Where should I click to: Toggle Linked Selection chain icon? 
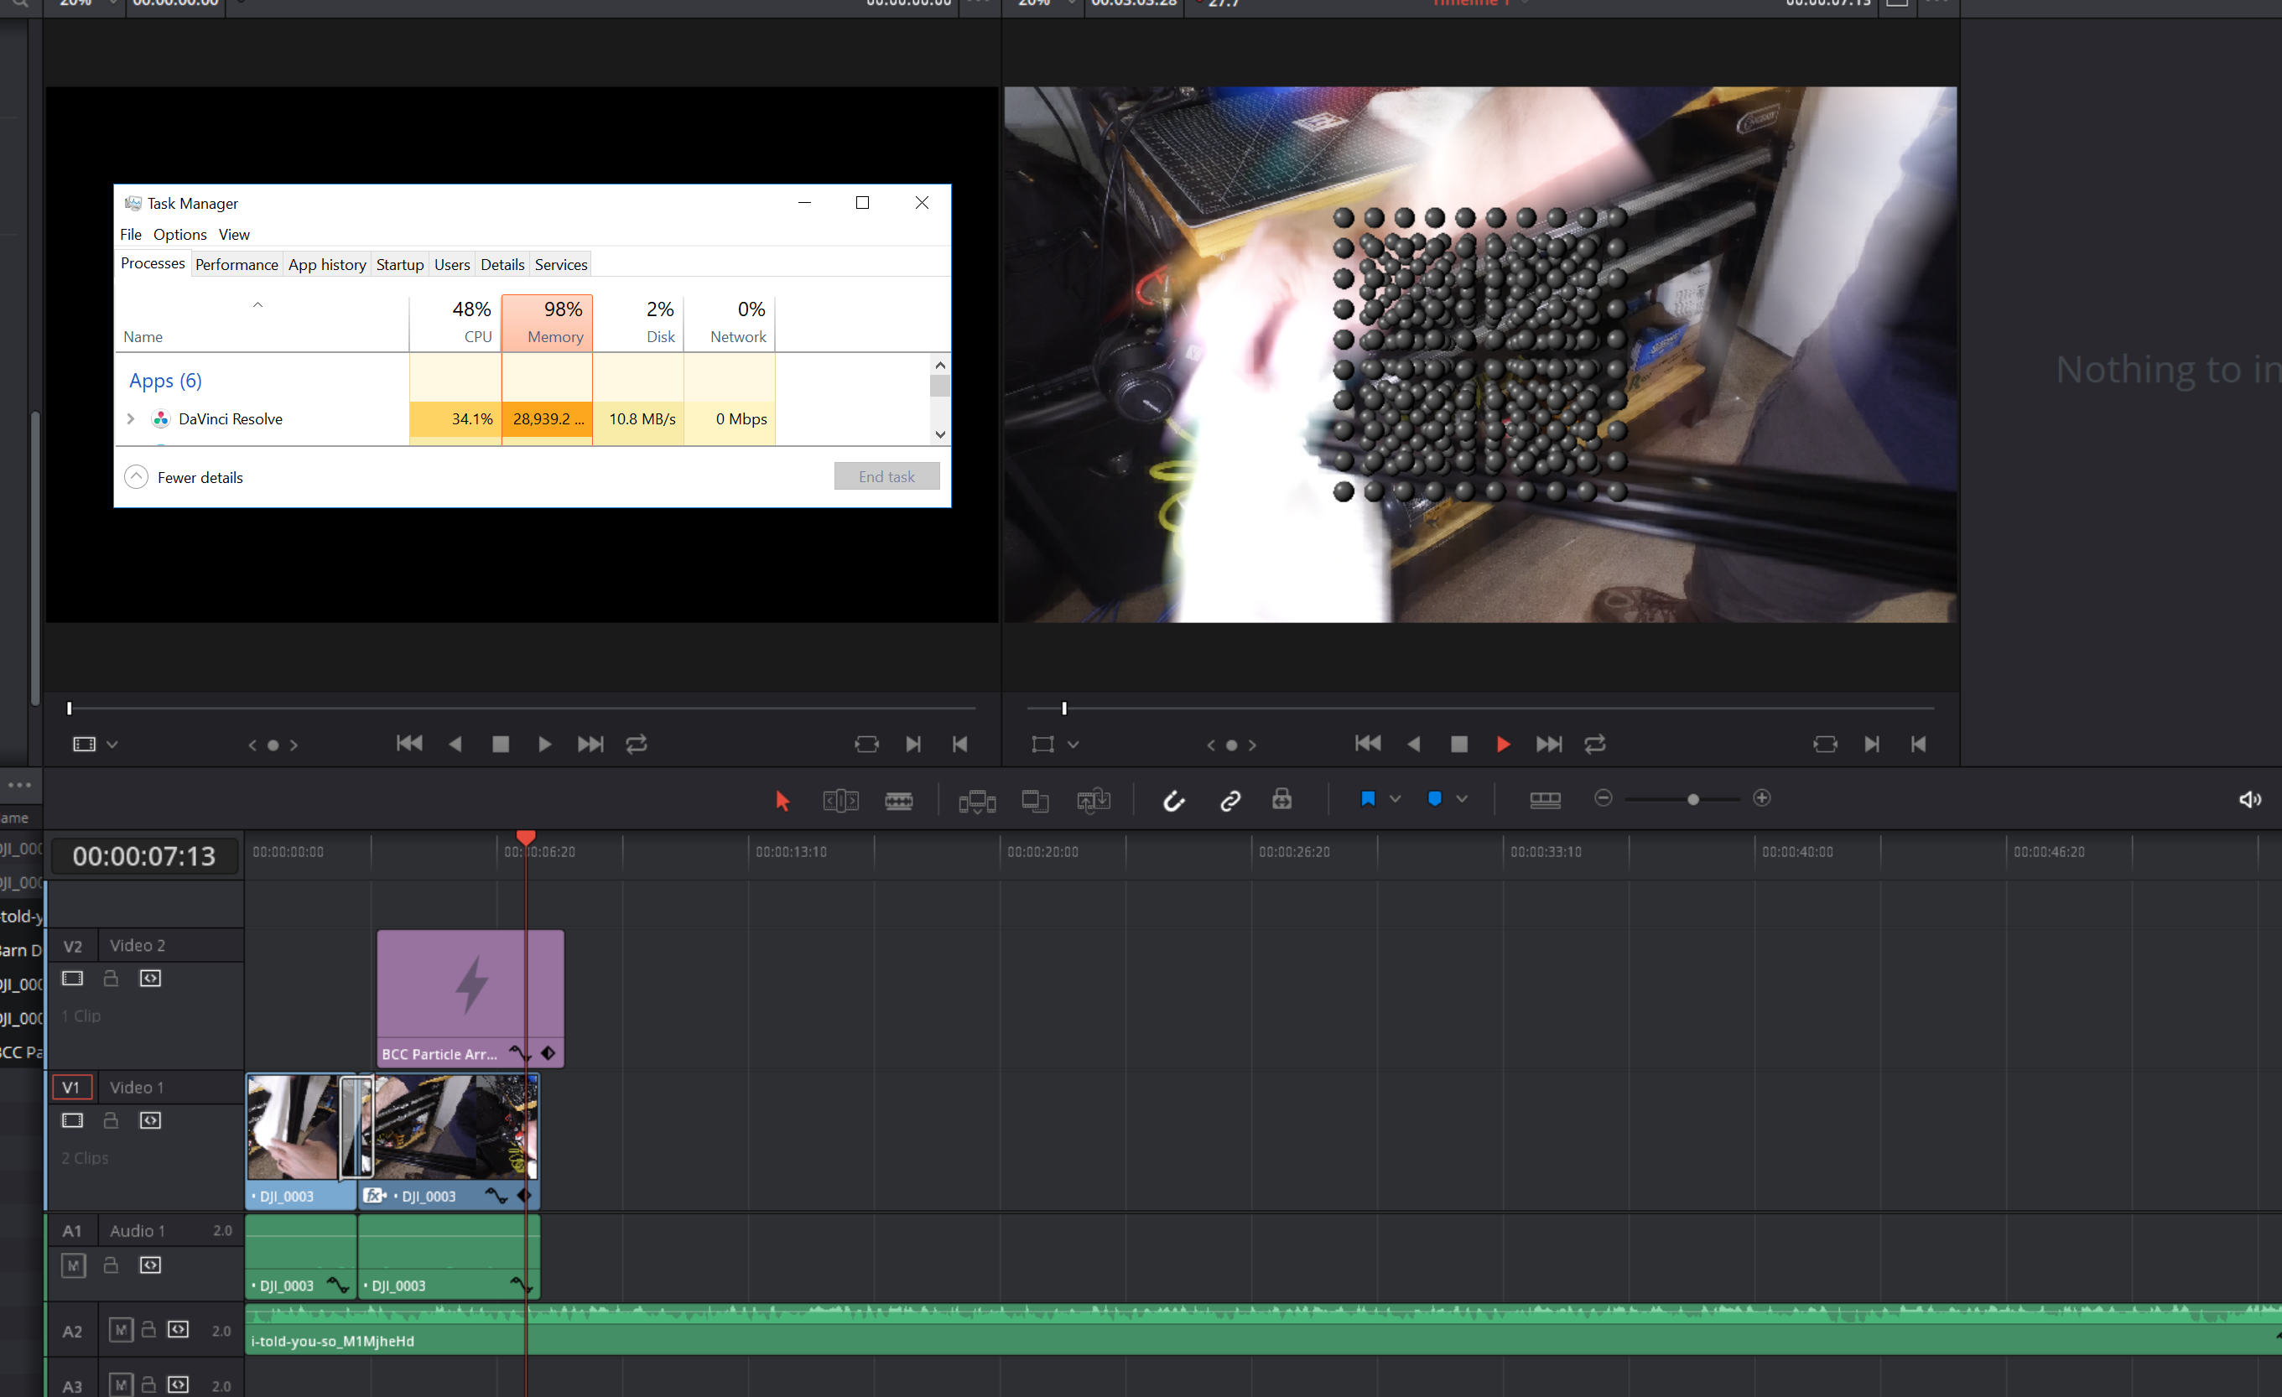(x=1230, y=800)
